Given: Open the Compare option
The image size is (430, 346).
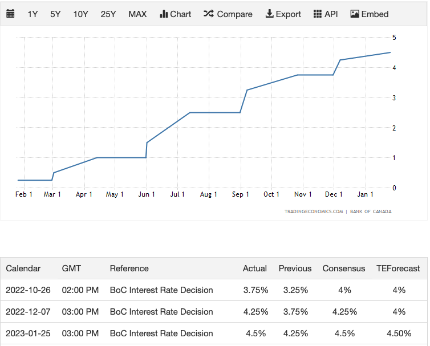Looking at the screenshot, I should [228, 14].
